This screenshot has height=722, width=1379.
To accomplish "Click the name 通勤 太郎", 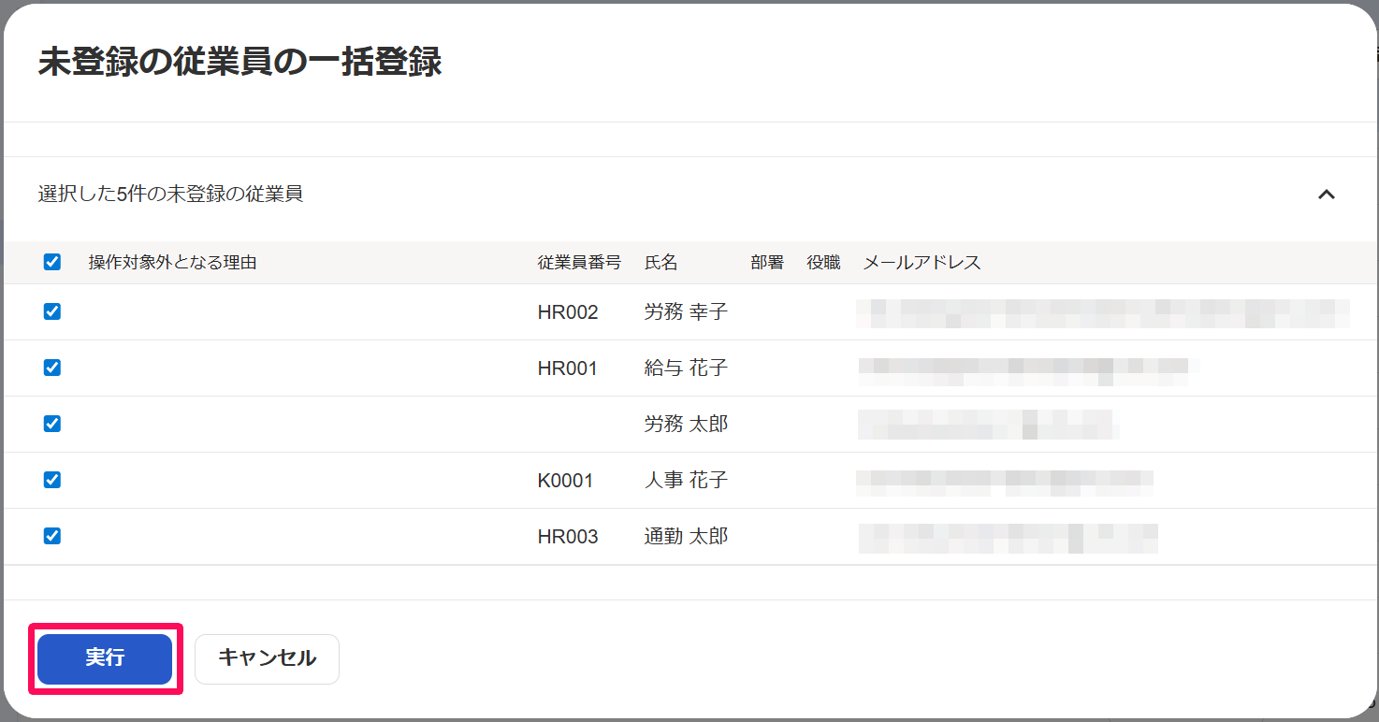I will 686,537.
